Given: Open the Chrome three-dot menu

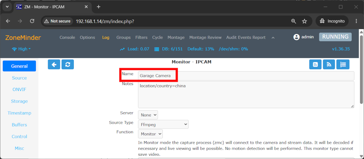Looking at the screenshot, I should click(356, 21).
